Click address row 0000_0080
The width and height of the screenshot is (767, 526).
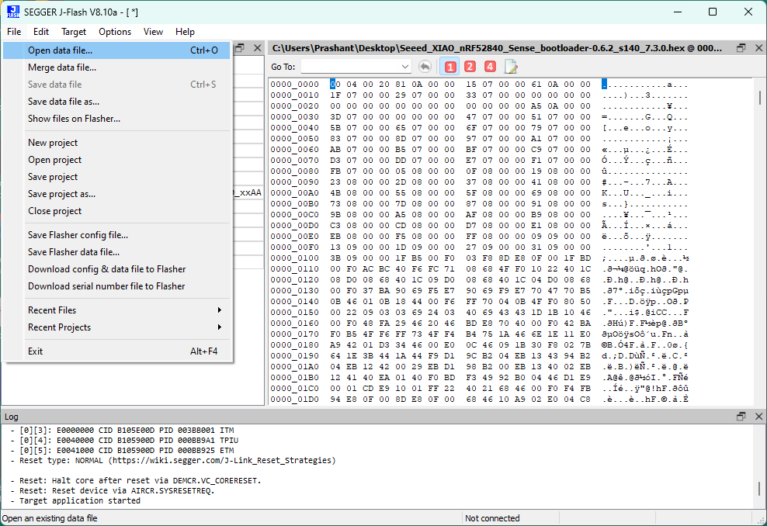[x=294, y=171]
